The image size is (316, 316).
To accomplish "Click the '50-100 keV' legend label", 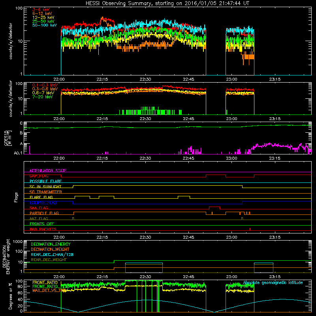I will click(45, 25).
